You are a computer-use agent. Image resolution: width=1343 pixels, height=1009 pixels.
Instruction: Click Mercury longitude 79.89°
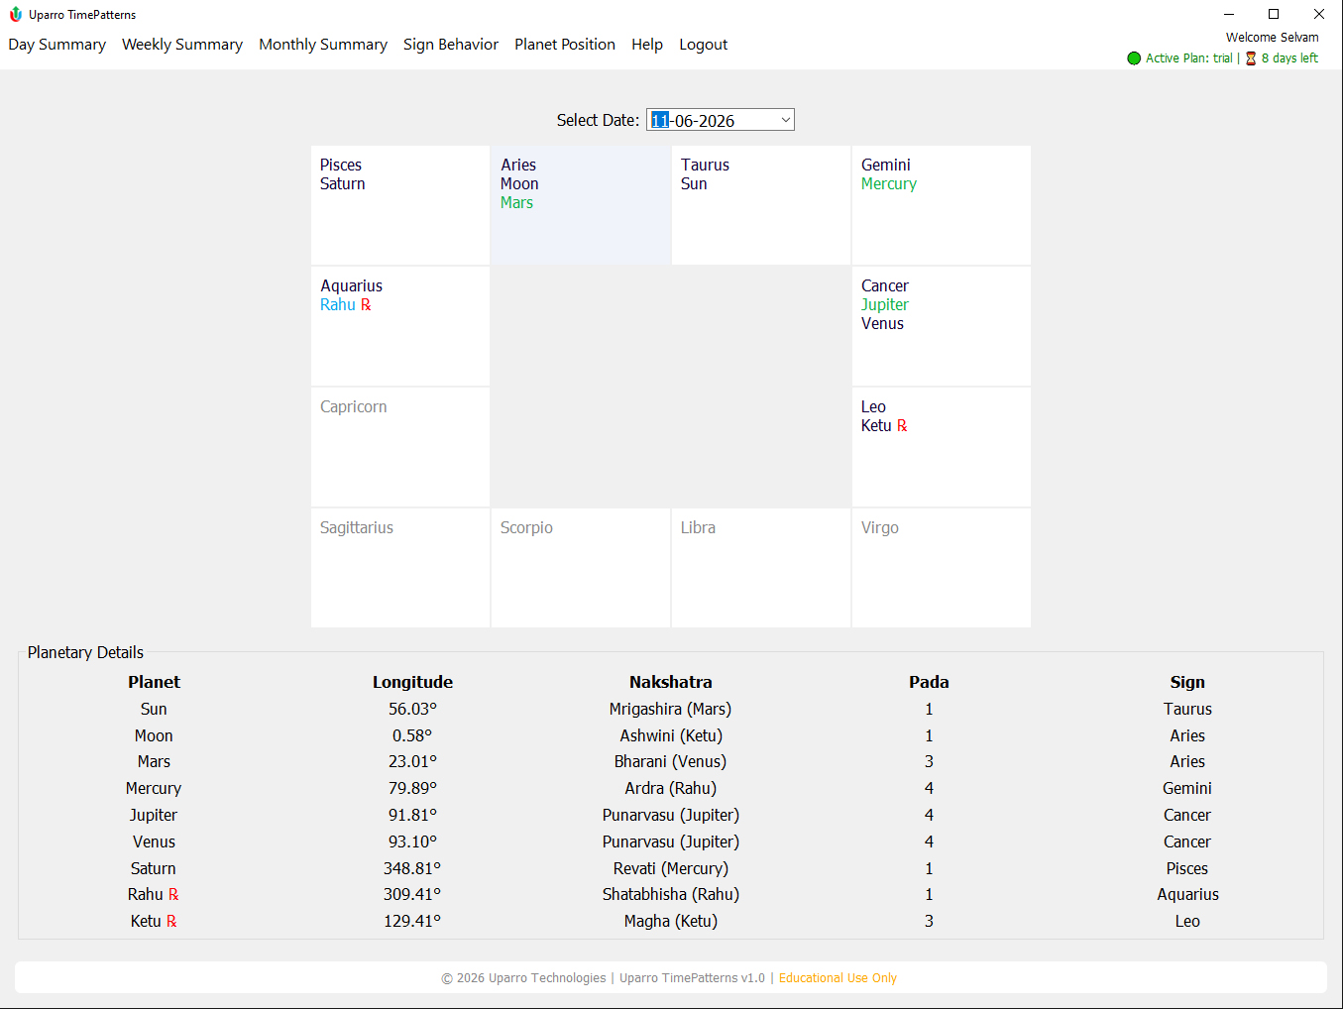tap(412, 788)
